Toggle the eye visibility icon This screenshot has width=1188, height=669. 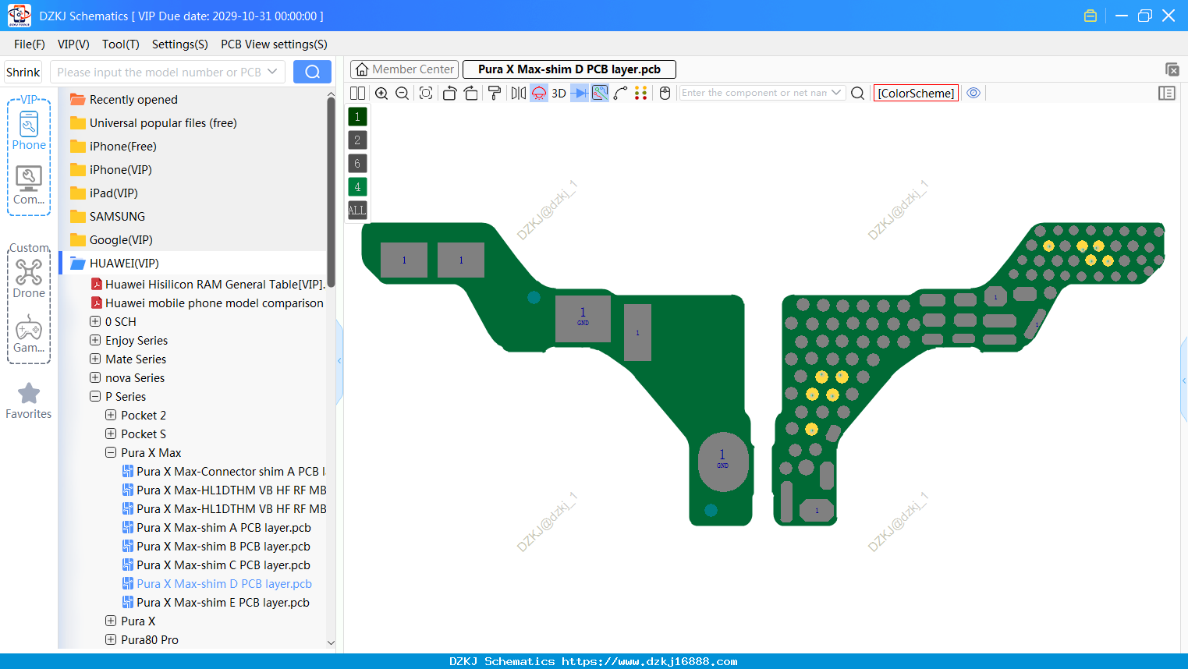point(973,93)
